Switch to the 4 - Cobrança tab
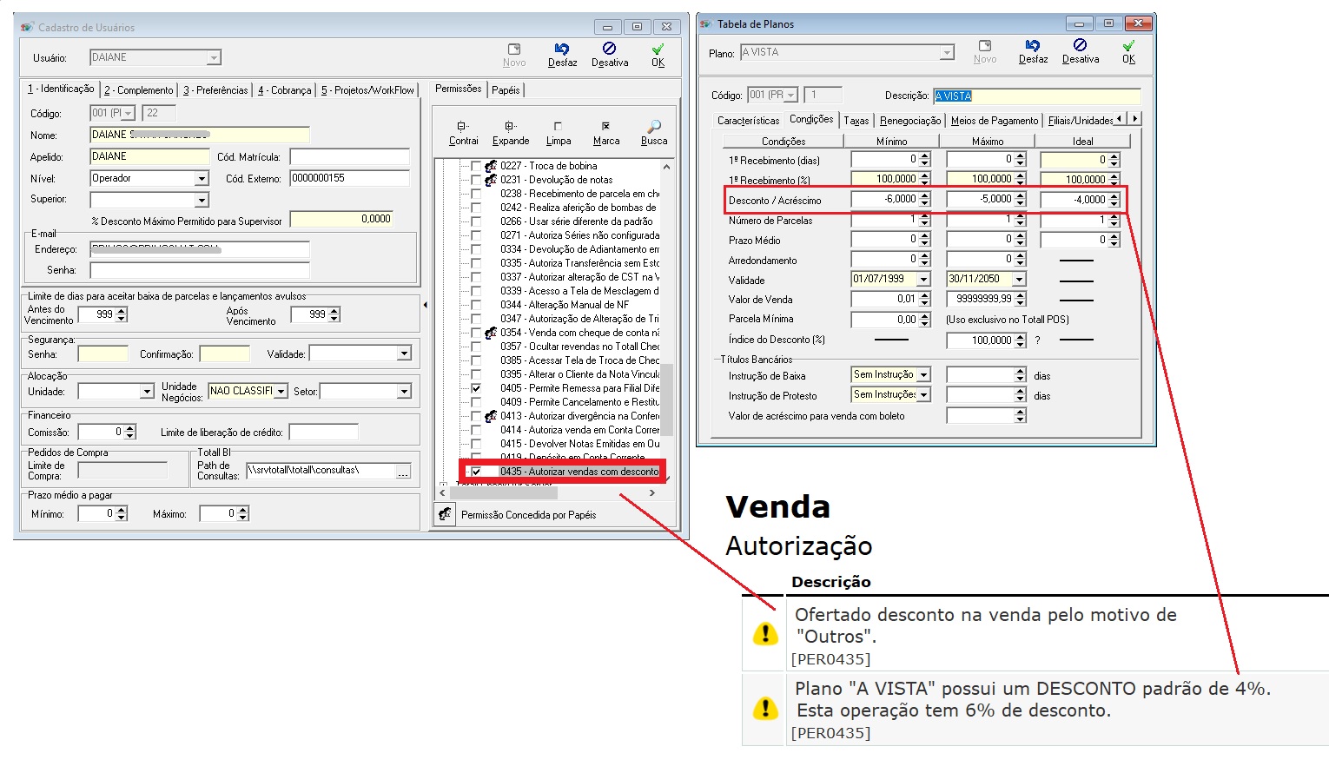Image resolution: width=1329 pixels, height=773 pixels. 285,90
